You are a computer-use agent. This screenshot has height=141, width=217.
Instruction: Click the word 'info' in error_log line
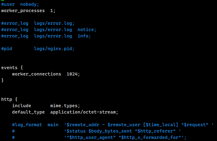[x=83, y=36]
